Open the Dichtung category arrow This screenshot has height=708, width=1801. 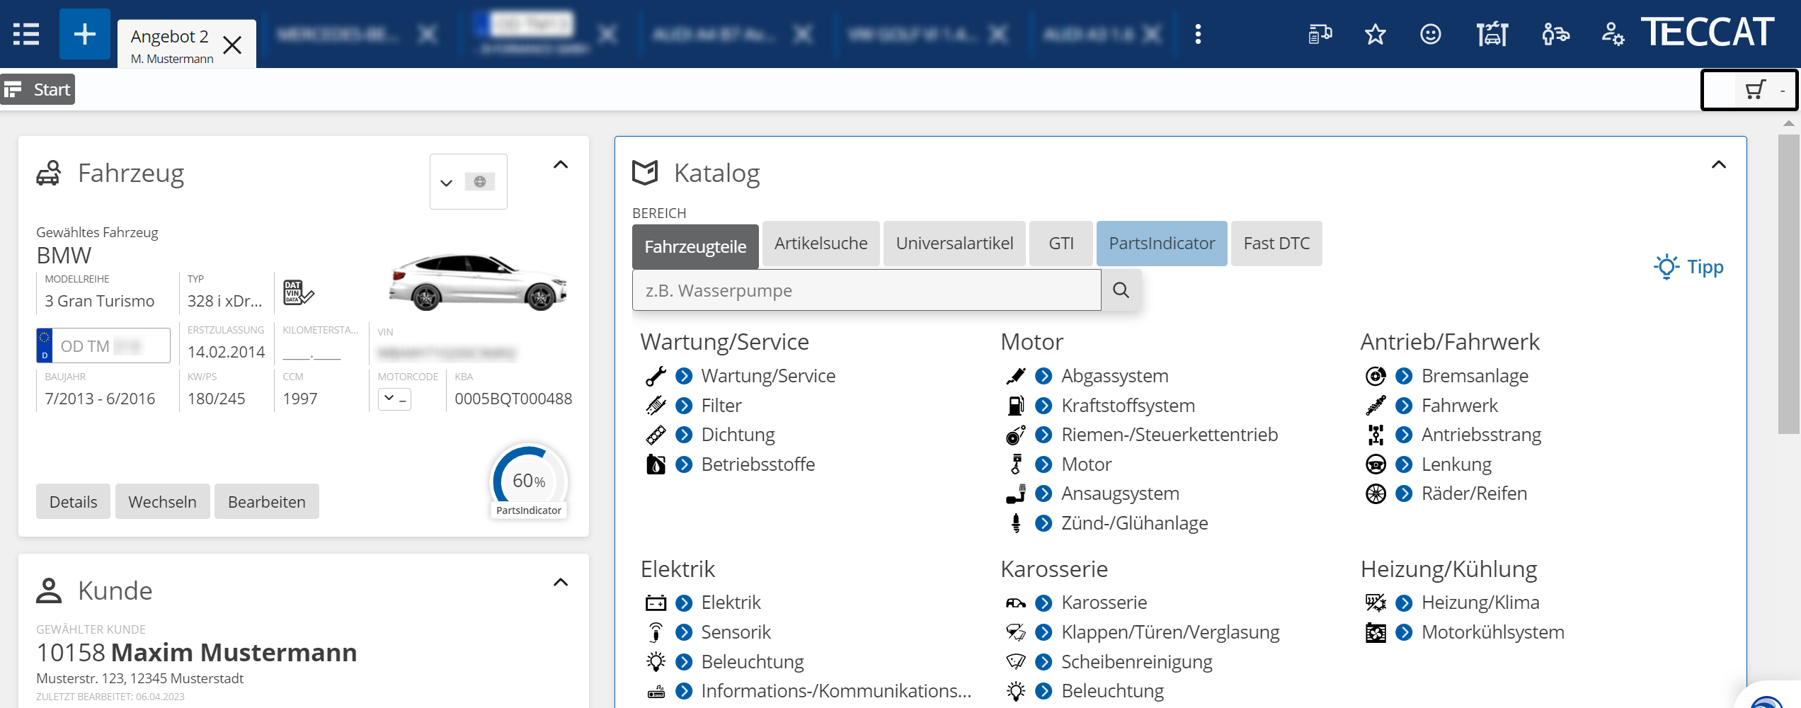[684, 435]
